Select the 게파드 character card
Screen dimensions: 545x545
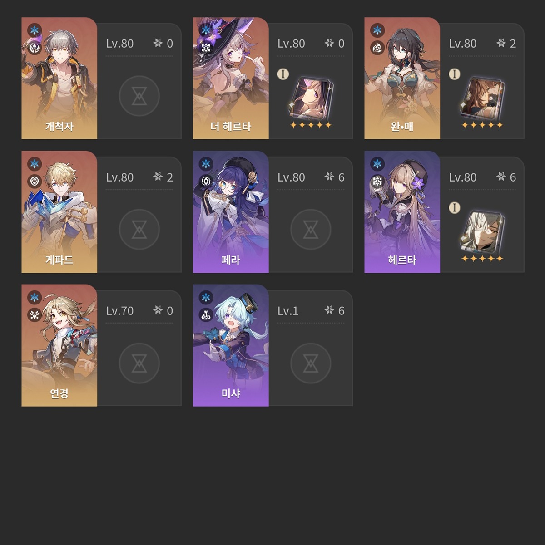point(59,212)
